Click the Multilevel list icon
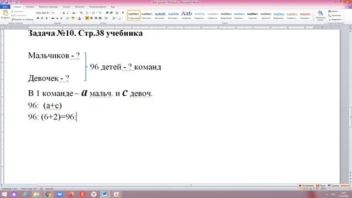Image resolution: width=352 pixels, height=198 pixels. (x=100, y=13)
